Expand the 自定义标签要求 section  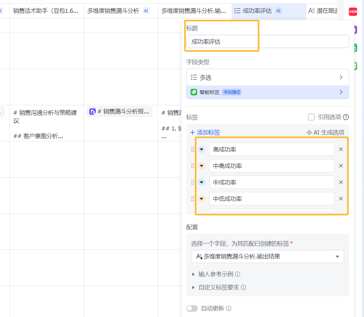[x=219, y=287]
